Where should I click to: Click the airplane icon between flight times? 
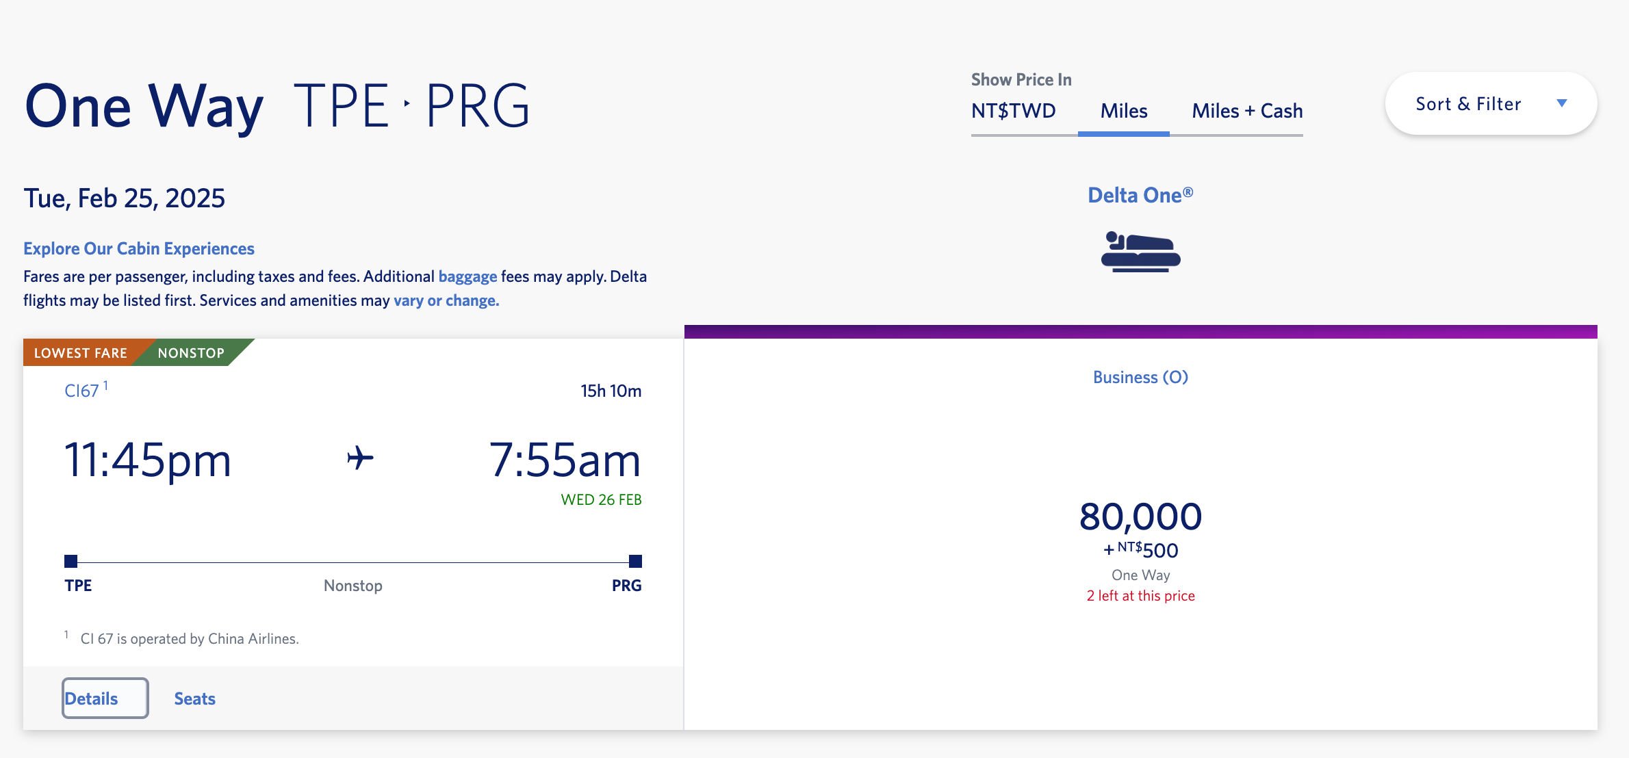click(360, 458)
